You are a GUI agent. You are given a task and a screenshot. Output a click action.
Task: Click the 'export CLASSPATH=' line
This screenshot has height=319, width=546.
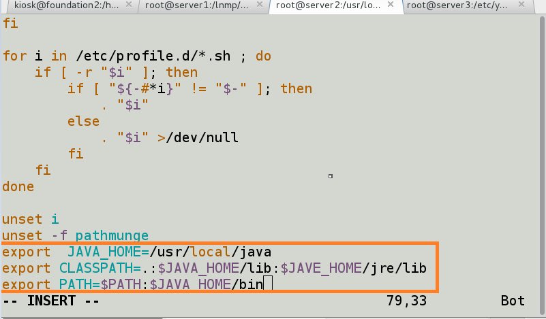(214, 268)
